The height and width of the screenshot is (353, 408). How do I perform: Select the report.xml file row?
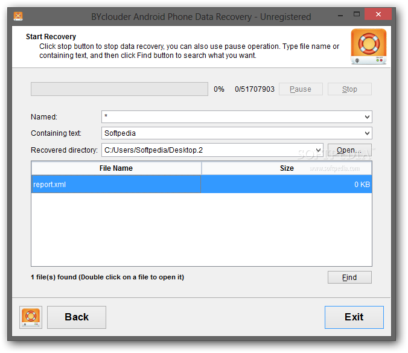202,184
